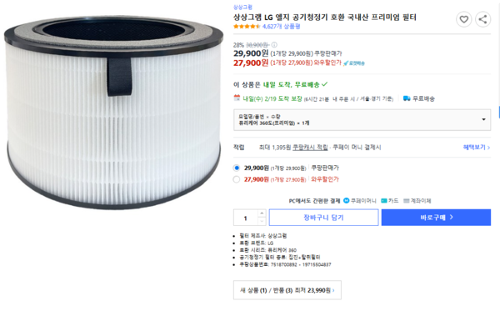Select the 27,900원 Wow discount radio
This screenshot has height=311, width=500.
pyautogui.click(x=237, y=179)
